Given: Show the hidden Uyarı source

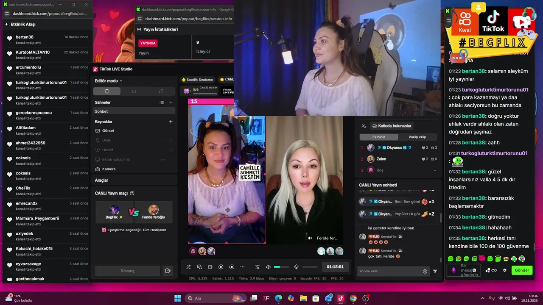Looking at the screenshot, I should tap(162, 140).
